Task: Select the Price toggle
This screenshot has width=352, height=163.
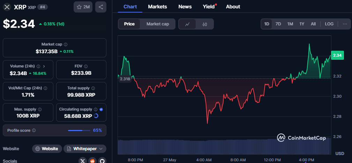Action: [x=129, y=24]
